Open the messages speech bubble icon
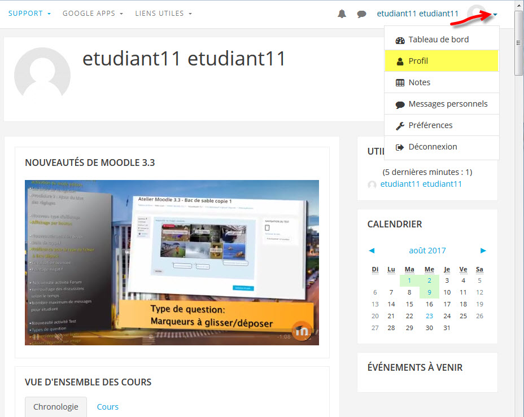The width and height of the screenshot is (524, 417). 361,14
